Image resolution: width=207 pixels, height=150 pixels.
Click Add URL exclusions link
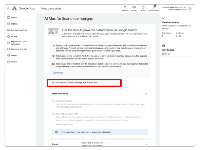click(x=65, y=124)
